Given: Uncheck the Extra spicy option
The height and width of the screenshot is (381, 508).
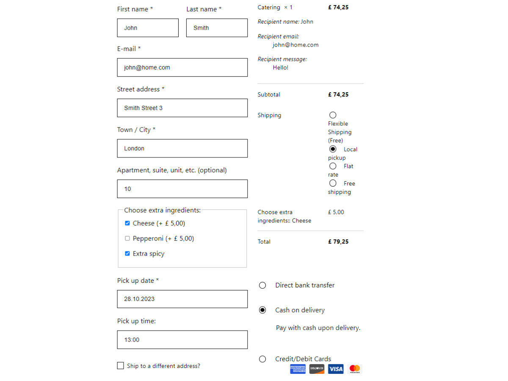Looking at the screenshot, I should tap(127, 253).
